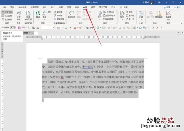Switch to the Insert (插入) ribbon tab

[x=44, y=7]
